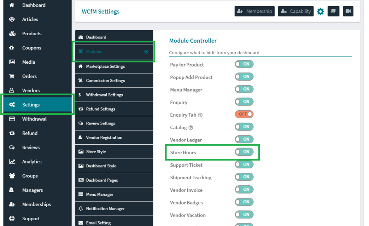The width and height of the screenshot is (369, 226).
Task: Toggle the Store Hours switch
Action: click(244, 152)
